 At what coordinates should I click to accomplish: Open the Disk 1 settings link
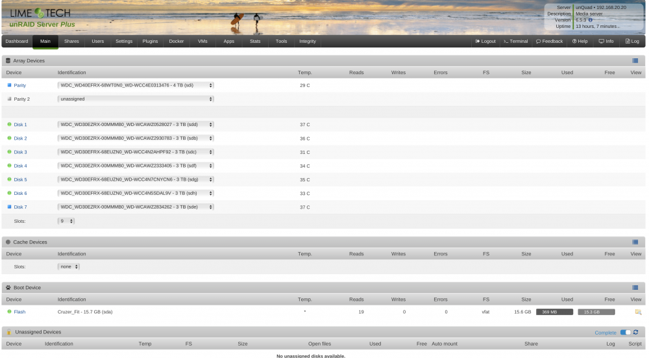tap(20, 125)
